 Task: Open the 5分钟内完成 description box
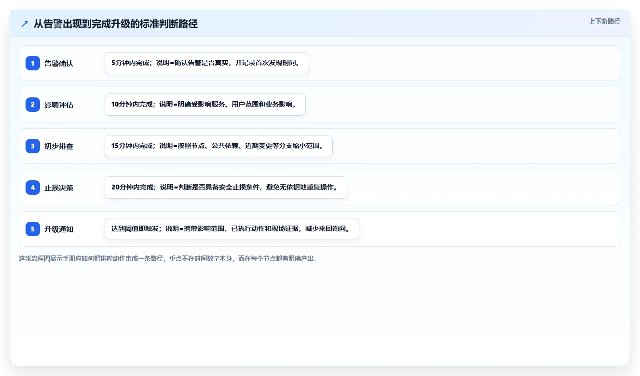207,63
